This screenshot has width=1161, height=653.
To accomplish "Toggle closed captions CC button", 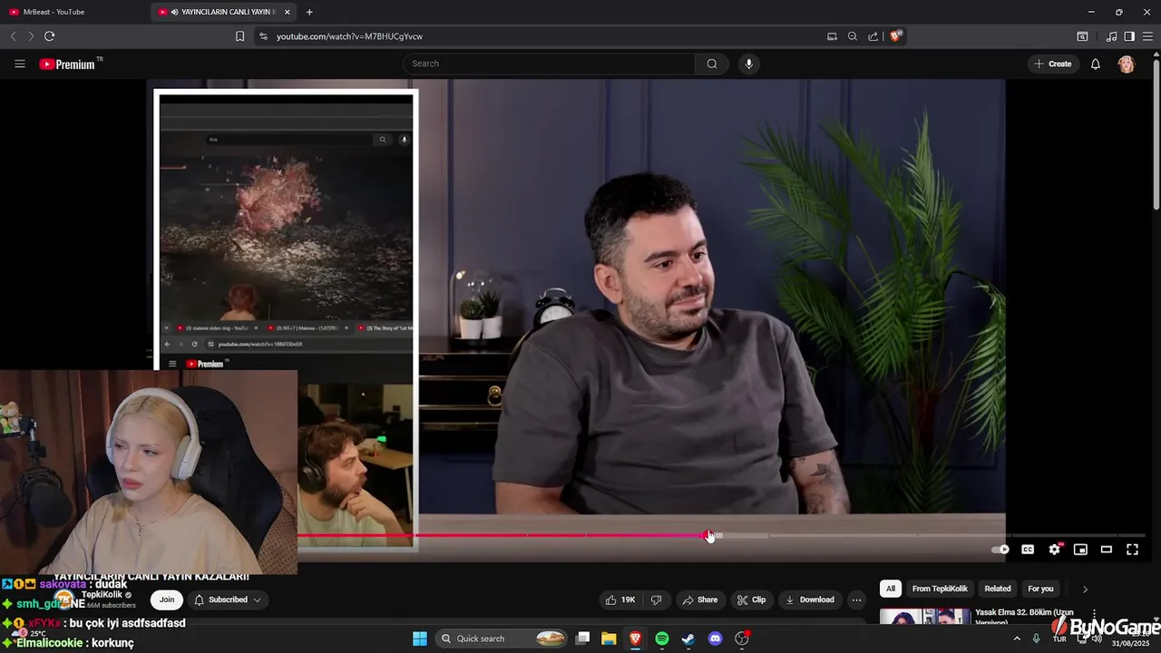I will click(x=1028, y=549).
